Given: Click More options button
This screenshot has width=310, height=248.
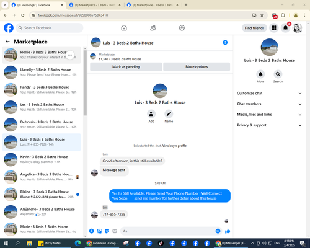Looking at the screenshot, I should tap(197, 67).
